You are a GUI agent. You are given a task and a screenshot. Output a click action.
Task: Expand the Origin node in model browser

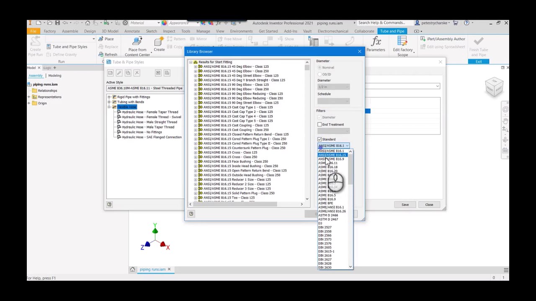29,103
